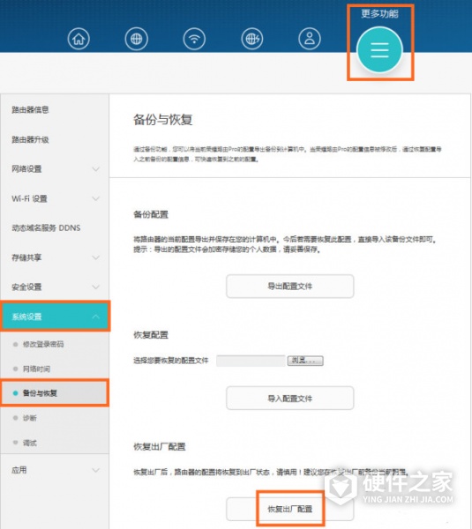Select 路由器信息 in the sidebar
Viewport: 472px width, 529px height.
tap(30, 109)
